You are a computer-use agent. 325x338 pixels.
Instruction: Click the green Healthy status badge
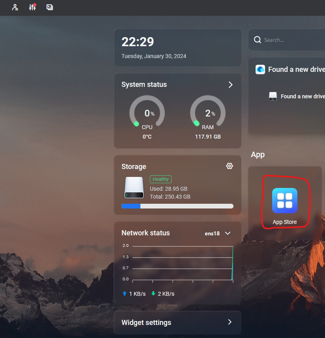point(161,179)
